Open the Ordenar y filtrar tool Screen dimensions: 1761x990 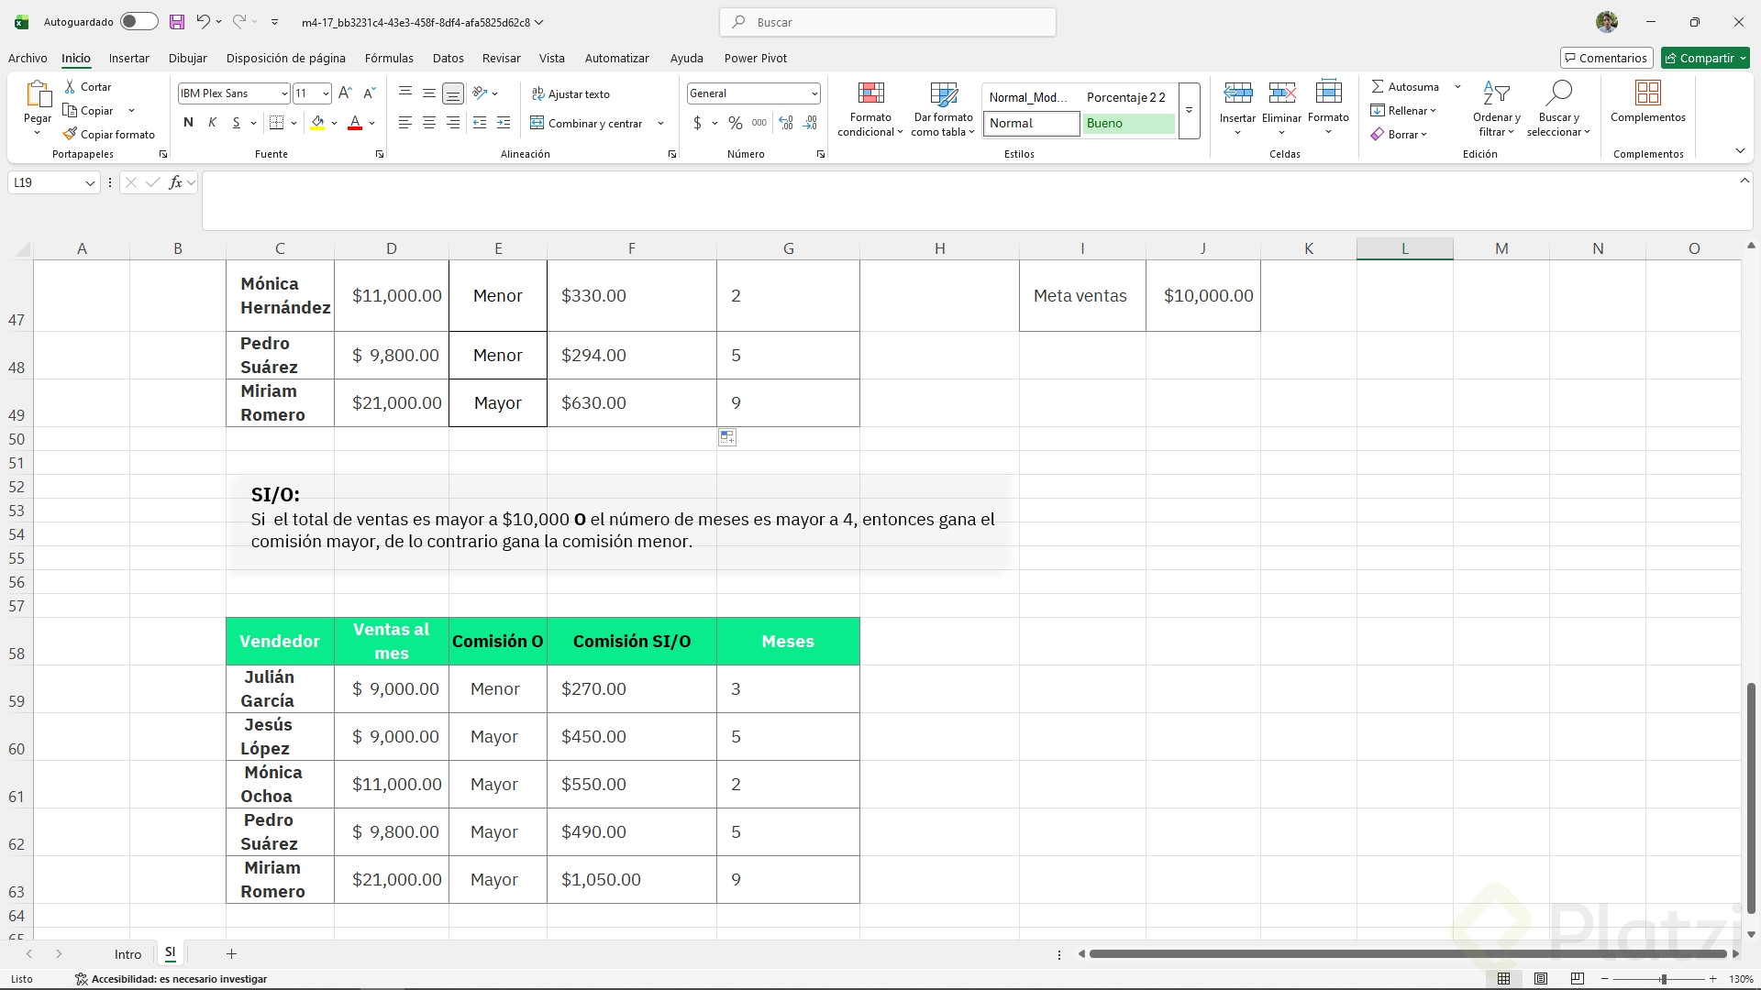point(1496,94)
